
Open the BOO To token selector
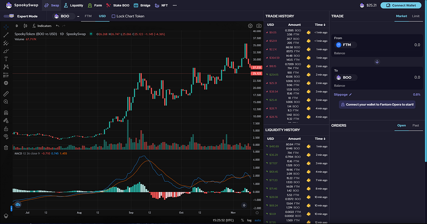(x=346, y=77)
